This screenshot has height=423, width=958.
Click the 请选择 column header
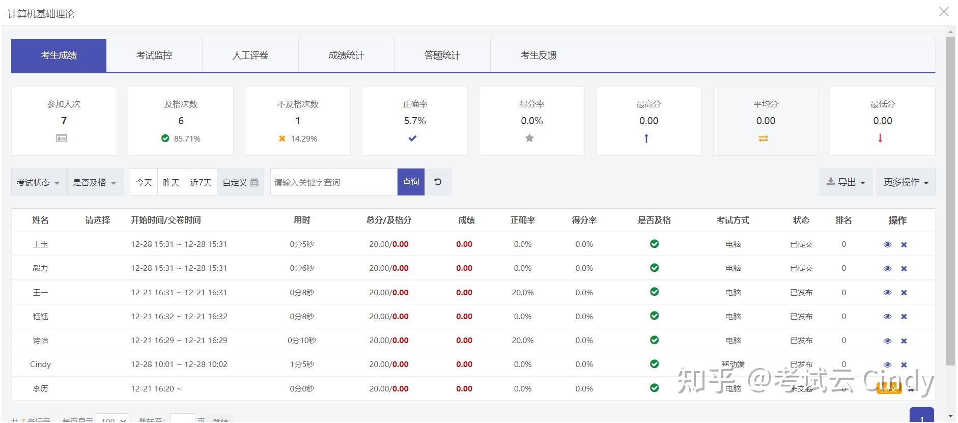pos(98,220)
